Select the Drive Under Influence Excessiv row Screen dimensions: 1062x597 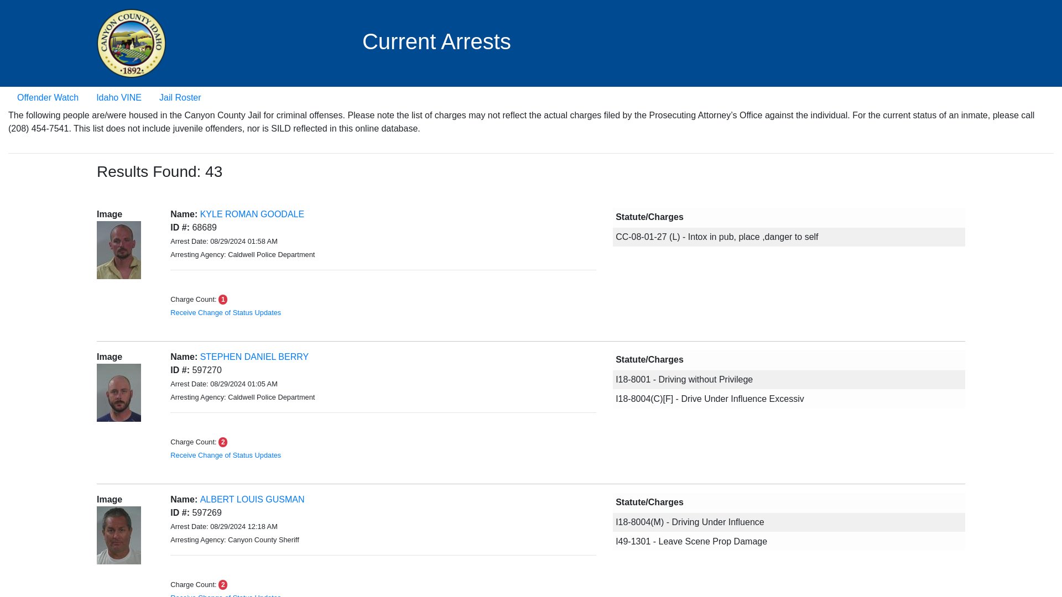click(x=788, y=399)
